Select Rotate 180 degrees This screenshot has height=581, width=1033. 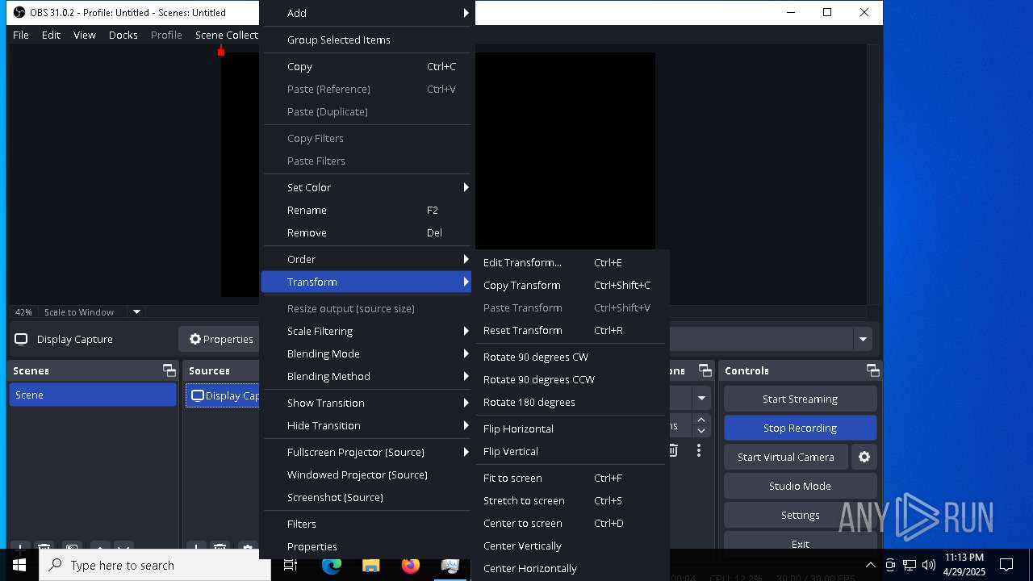pyautogui.click(x=572, y=402)
